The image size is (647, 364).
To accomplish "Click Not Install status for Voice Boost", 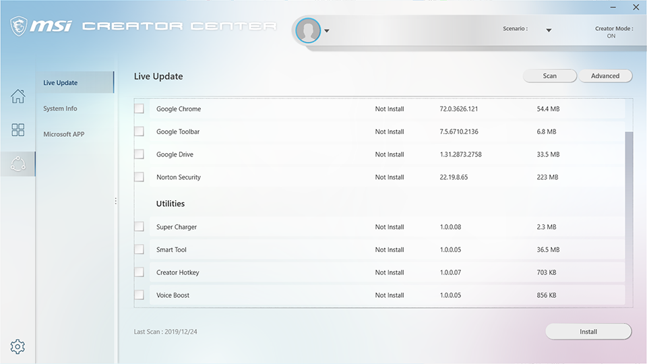I will [390, 295].
